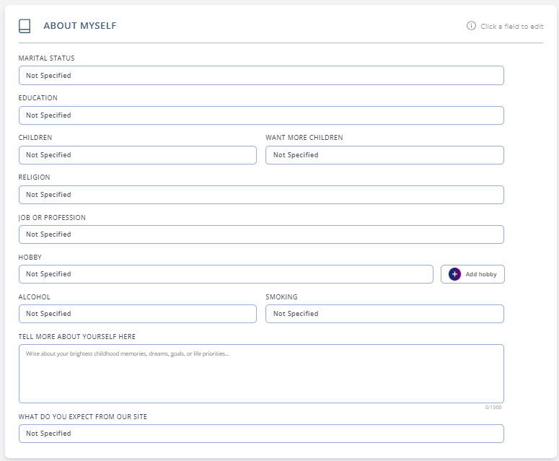Click the book icon beside About Myself
This screenshot has height=461, width=559.
click(25, 26)
